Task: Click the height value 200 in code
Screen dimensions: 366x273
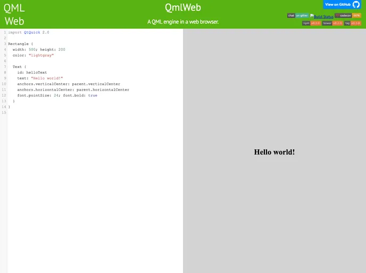Action: [62, 50]
